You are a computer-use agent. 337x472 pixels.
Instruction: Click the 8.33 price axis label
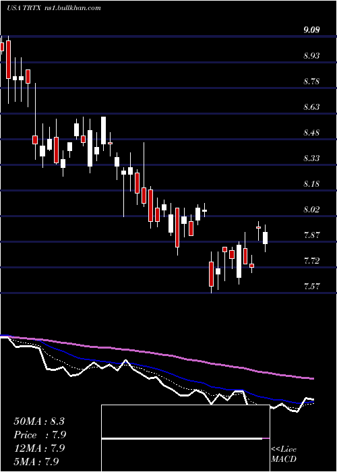311,158
